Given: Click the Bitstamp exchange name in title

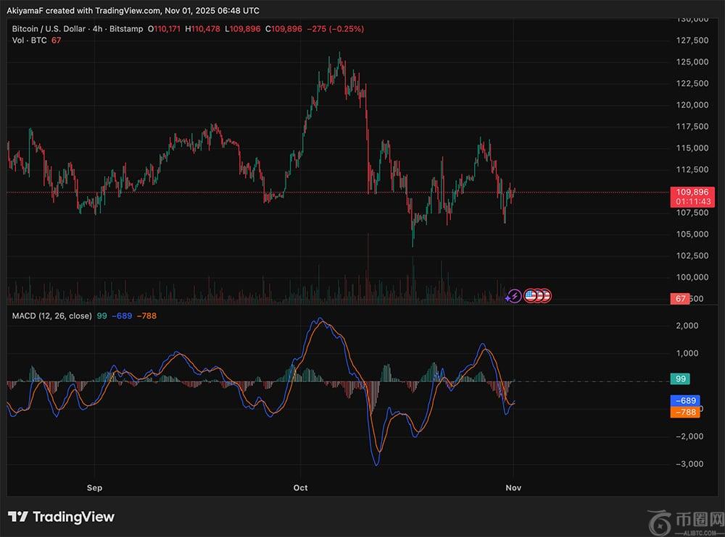Looking at the screenshot, I should pyautogui.click(x=126, y=29).
